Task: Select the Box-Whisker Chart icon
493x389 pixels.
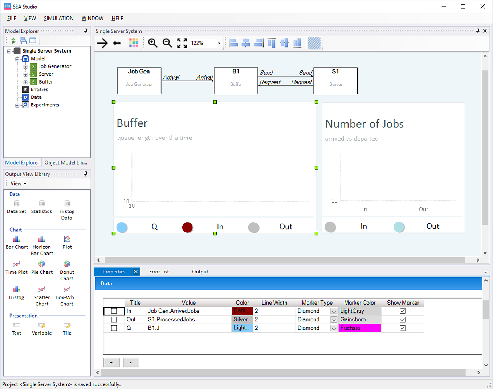Action: click(x=66, y=289)
